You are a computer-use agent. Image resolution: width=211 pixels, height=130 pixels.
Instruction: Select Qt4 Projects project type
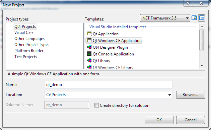coord(25,27)
